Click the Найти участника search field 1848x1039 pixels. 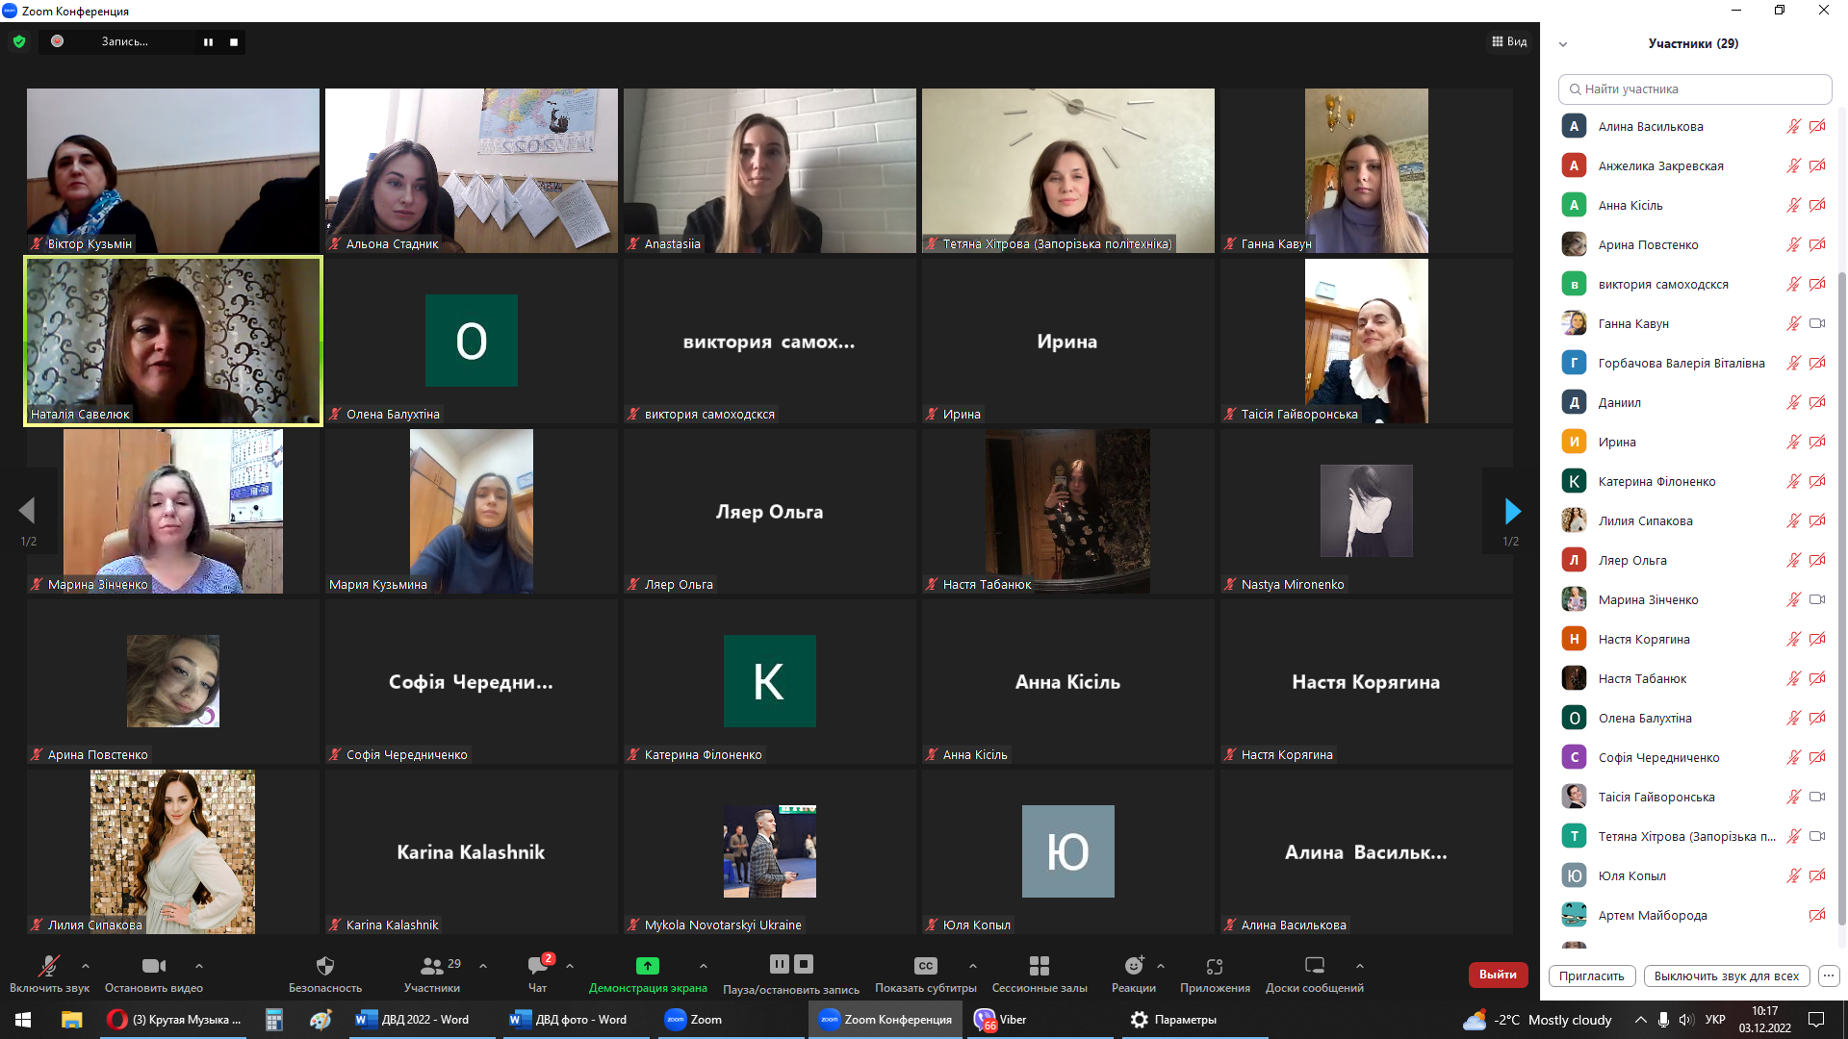pyautogui.click(x=1695, y=89)
